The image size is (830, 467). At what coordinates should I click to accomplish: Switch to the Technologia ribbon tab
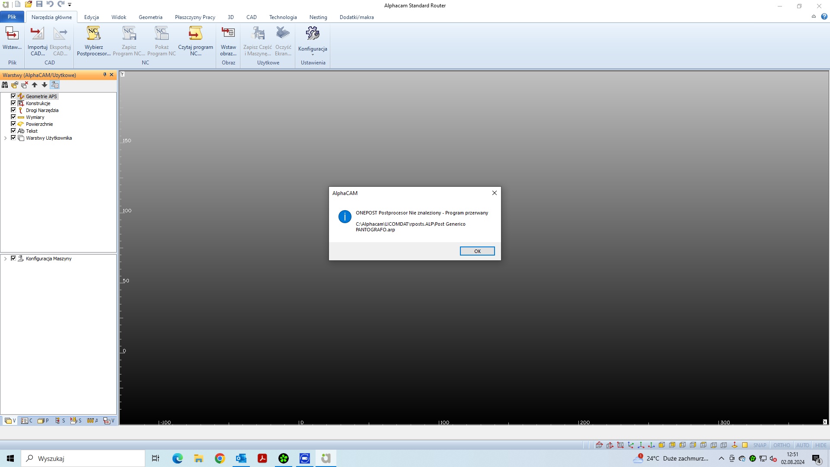(x=283, y=17)
